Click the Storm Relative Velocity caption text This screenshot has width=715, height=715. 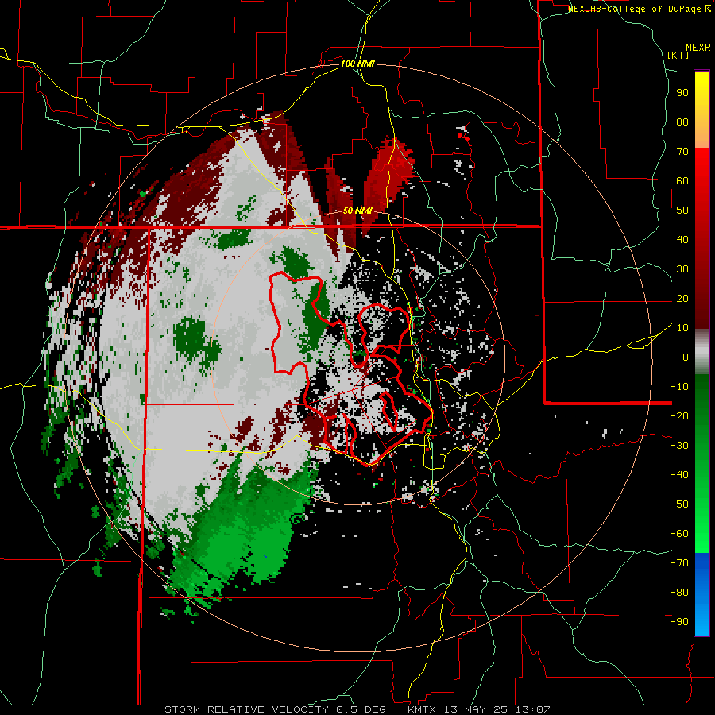[x=357, y=709]
